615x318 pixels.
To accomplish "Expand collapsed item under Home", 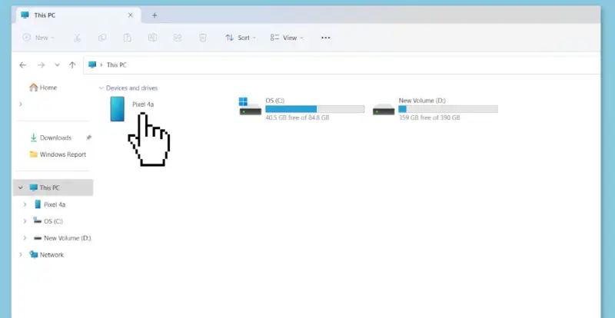I will click(21, 104).
